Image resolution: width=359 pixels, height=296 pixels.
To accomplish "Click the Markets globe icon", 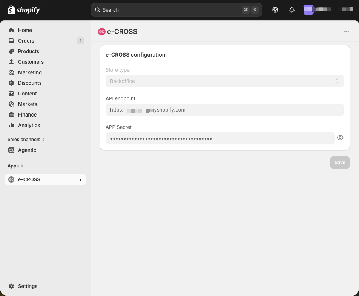I will (11, 104).
